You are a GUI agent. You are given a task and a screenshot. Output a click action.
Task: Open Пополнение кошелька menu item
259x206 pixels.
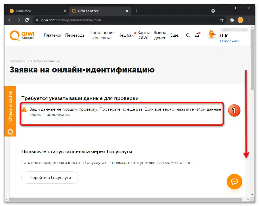coord(102,35)
